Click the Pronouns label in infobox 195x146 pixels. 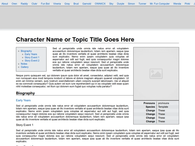149,103
